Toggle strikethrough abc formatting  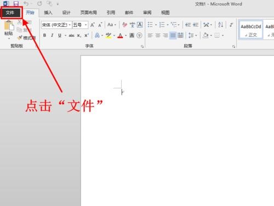71,36
